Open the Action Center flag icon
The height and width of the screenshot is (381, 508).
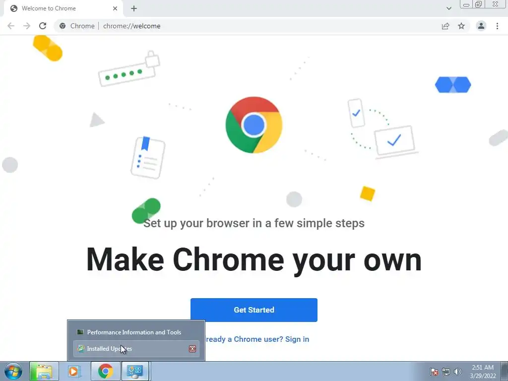[434, 372]
